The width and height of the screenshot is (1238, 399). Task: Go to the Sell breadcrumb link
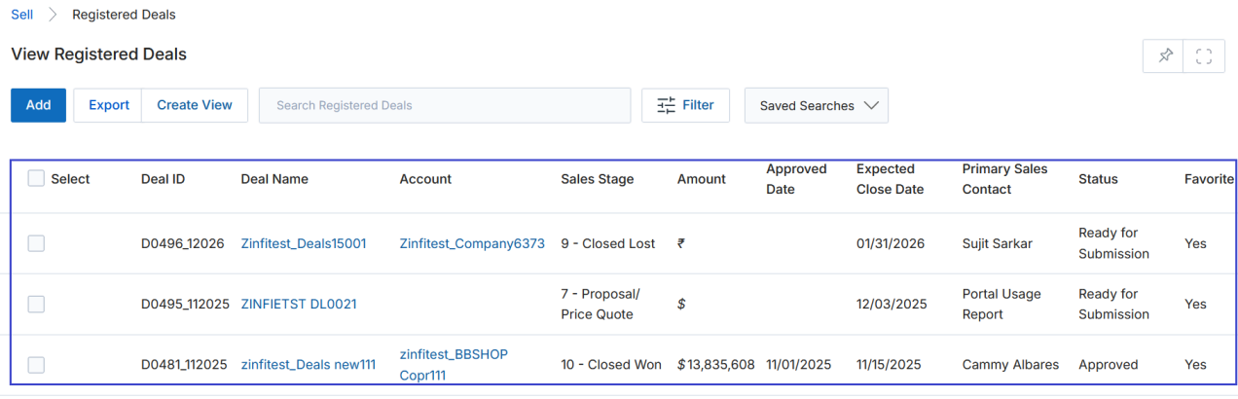[x=21, y=15]
